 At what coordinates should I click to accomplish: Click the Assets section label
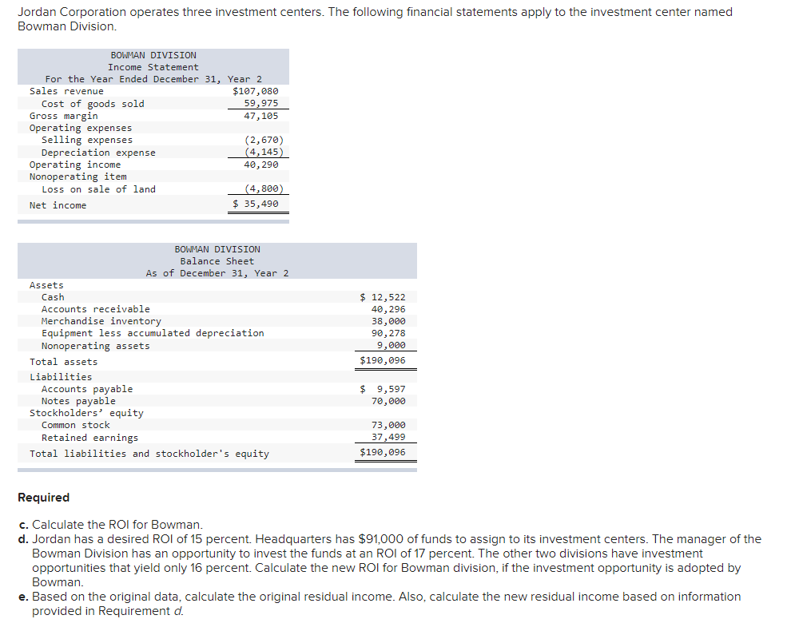click(x=46, y=285)
